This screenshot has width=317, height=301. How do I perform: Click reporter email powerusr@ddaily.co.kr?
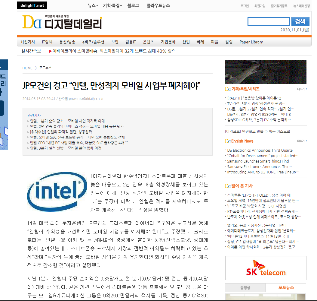pos(86,99)
